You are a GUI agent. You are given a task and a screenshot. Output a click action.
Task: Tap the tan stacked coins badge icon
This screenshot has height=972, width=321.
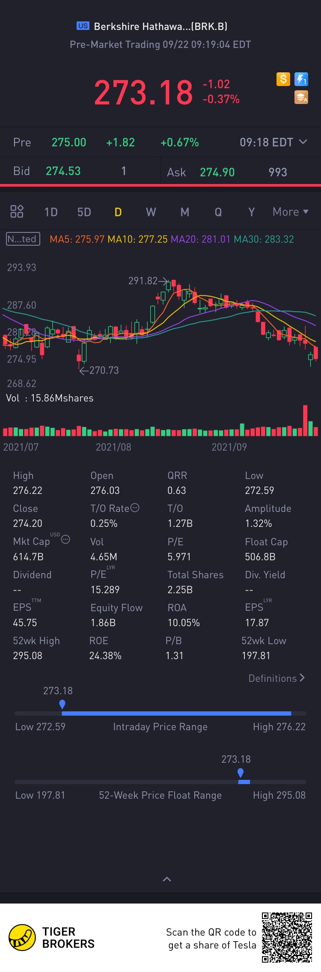[301, 98]
